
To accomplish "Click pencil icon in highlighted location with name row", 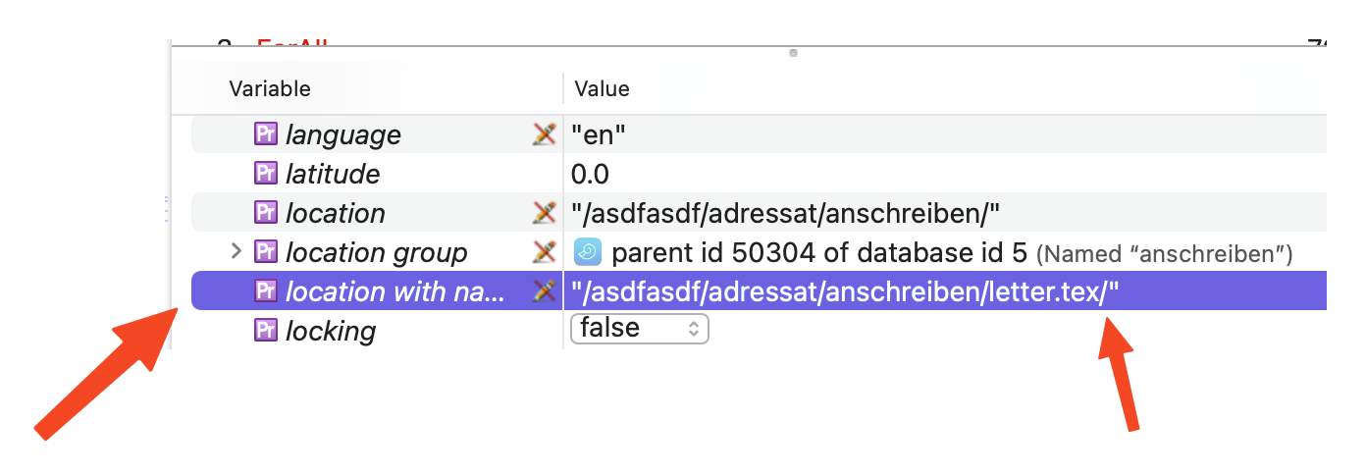I will pyautogui.click(x=544, y=291).
